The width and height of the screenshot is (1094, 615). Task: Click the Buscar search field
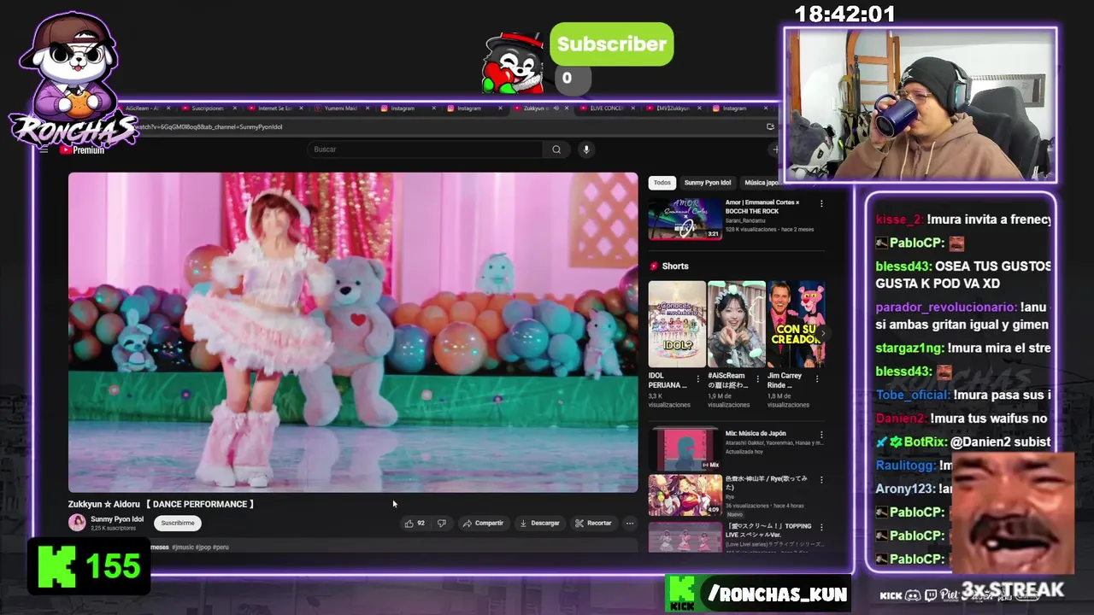click(426, 149)
